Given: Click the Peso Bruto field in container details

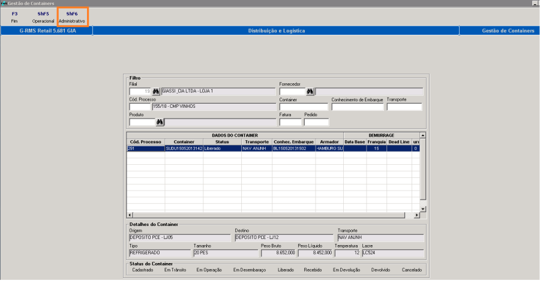Looking at the screenshot, I should tap(277, 253).
